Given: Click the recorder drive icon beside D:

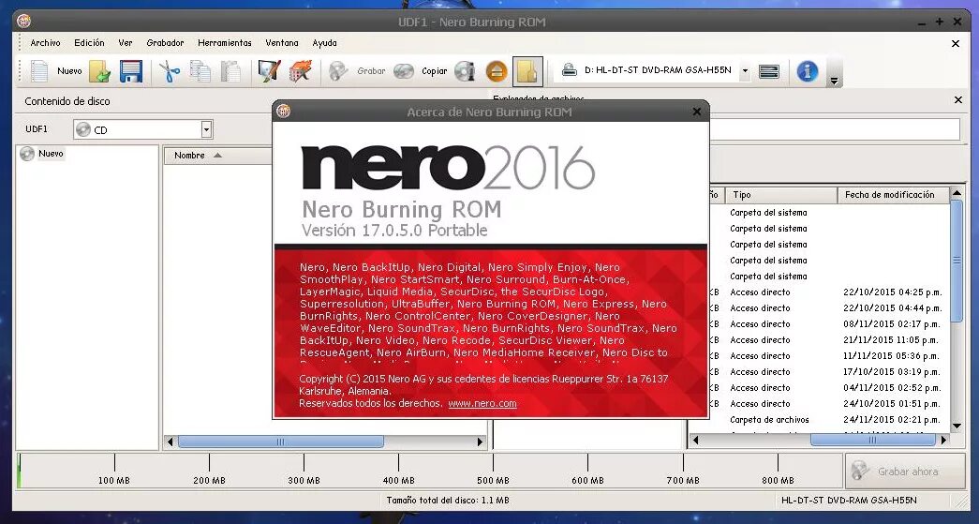Looking at the screenshot, I should pyautogui.click(x=569, y=70).
